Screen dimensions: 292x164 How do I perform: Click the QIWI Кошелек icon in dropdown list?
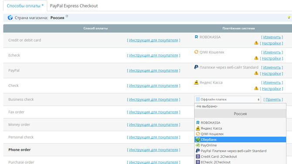(198, 134)
